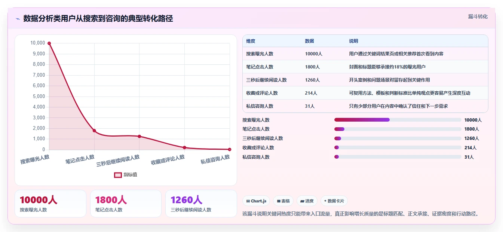Click the 5,000 label on the y-axis
Image resolution: width=503 pixels, height=232 pixels.
click(39, 96)
